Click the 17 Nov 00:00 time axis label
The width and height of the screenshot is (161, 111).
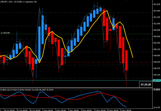(x=125, y=110)
